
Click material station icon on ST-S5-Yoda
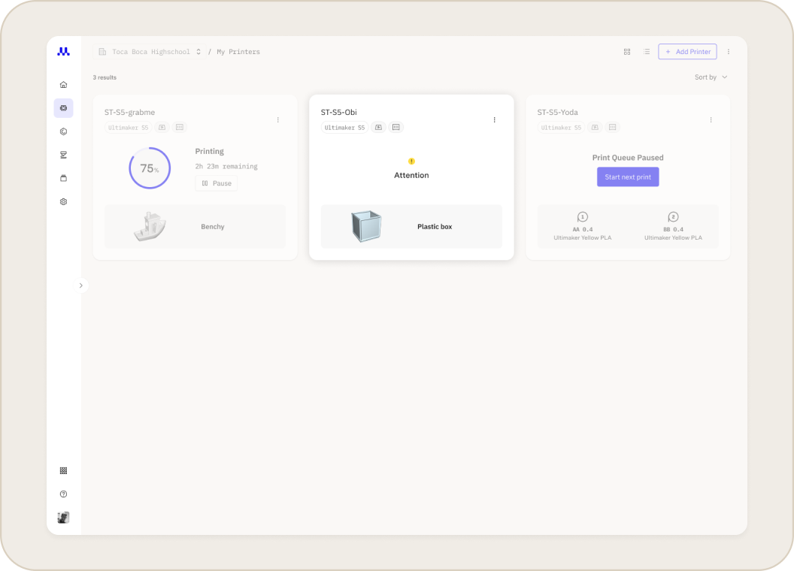coord(613,128)
